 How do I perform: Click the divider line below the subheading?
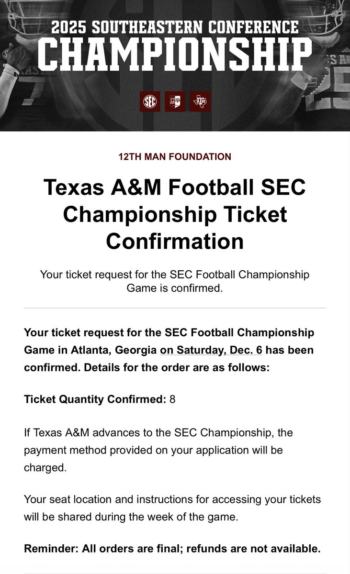175,308
